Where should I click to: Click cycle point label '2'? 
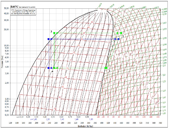coord(123,36)
